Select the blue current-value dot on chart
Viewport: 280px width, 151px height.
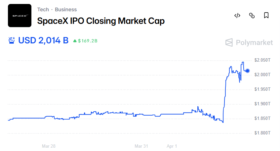coord(248,71)
